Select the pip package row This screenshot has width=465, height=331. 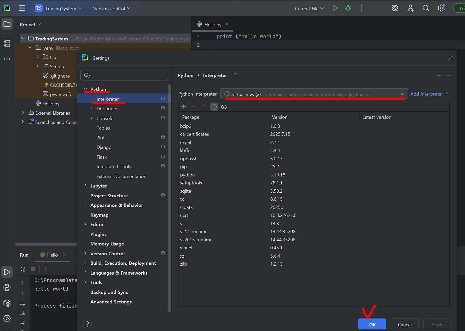click(x=314, y=167)
